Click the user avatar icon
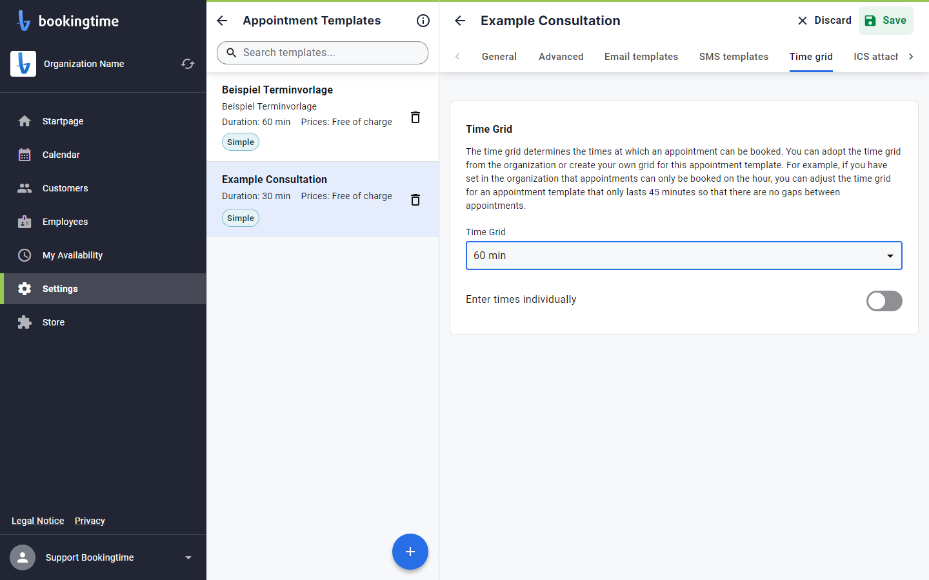The width and height of the screenshot is (929, 580). pos(23,557)
